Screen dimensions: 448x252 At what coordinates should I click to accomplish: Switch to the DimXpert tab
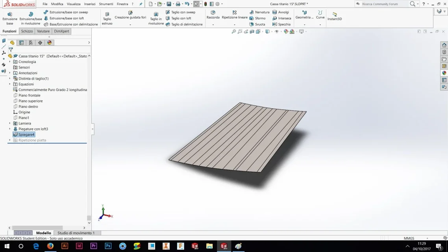coord(61,31)
